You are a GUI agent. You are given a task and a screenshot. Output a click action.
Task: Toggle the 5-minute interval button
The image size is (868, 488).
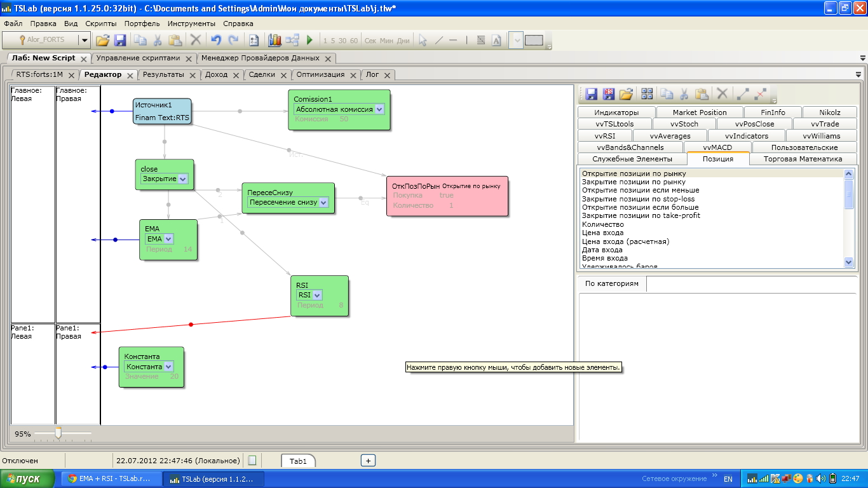pos(333,41)
